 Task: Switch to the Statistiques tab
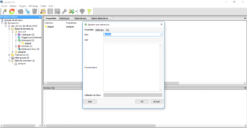(64, 18)
